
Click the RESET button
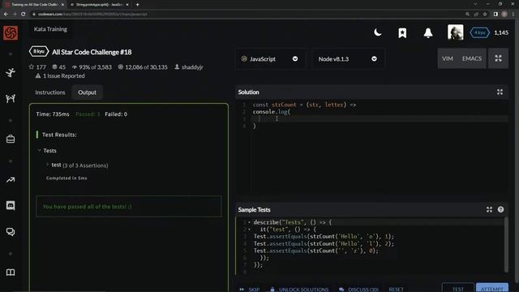[397, 290]
